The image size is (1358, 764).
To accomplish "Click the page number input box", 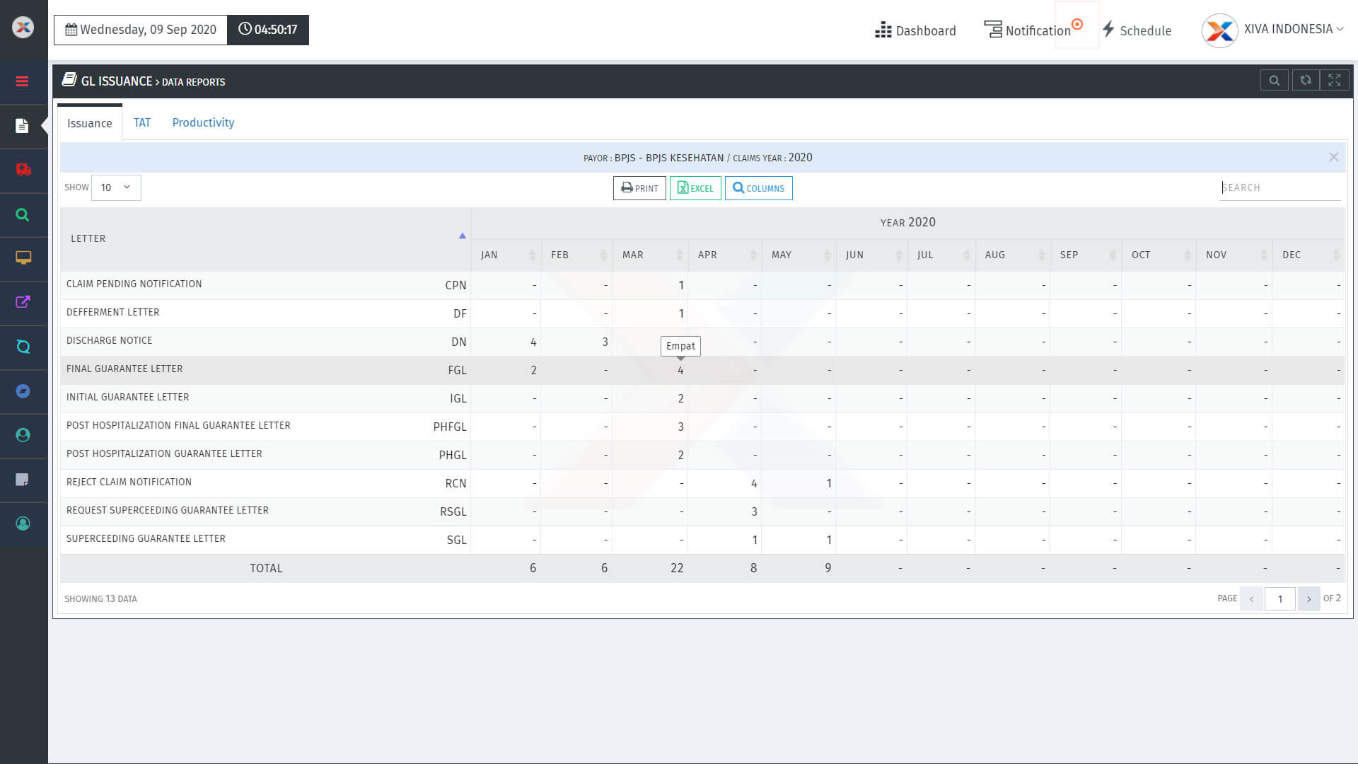I will coord(1280,599).
